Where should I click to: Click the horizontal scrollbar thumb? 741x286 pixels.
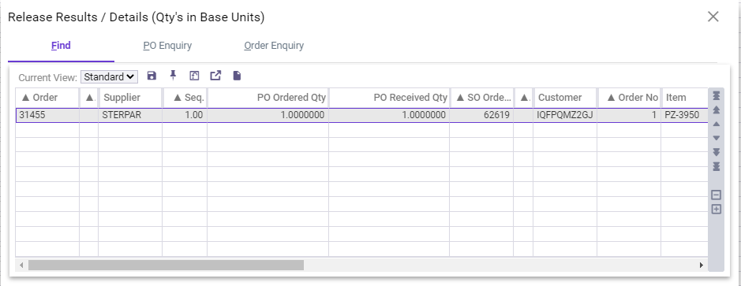[x=166, y=266]
